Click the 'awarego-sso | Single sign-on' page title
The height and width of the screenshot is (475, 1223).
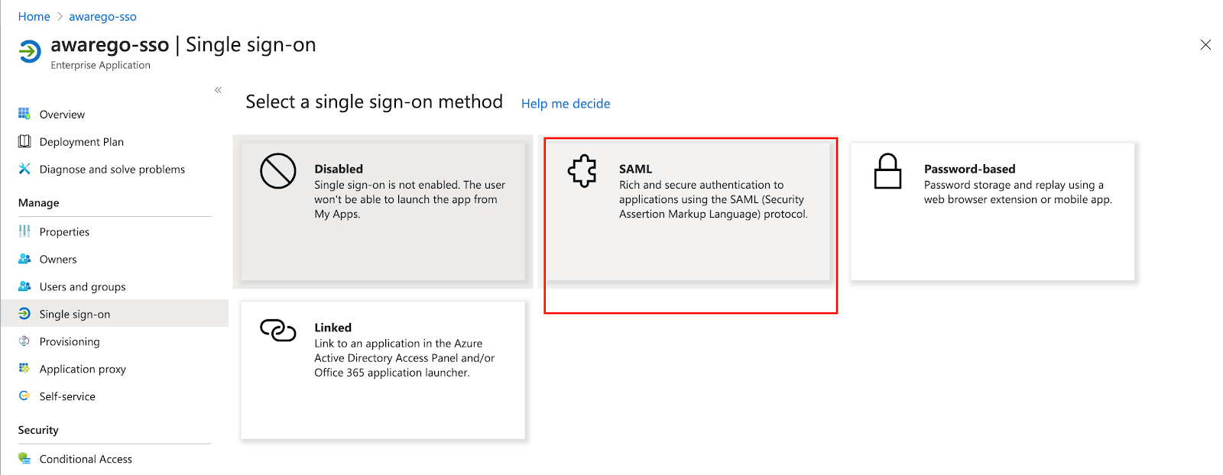click(183, 44)
